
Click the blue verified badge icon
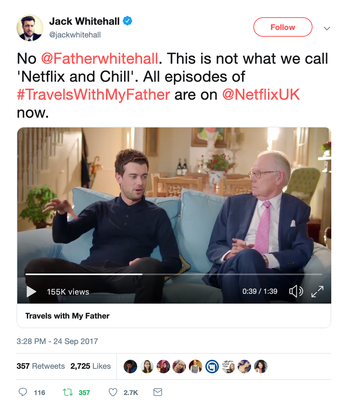tap(128, 22)
